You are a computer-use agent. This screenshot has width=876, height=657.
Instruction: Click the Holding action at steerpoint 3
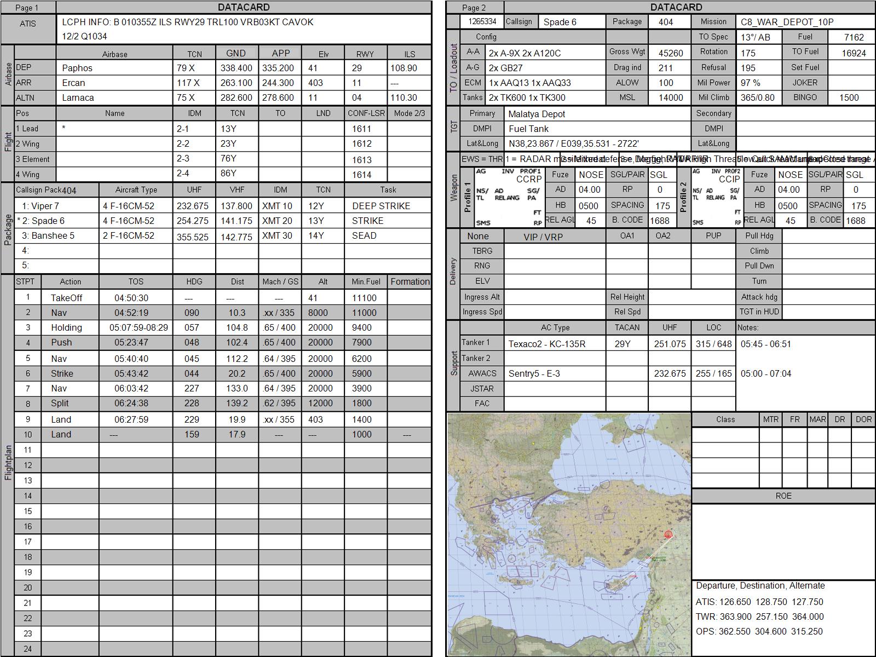pyautogui.click(x=66, y=328)
